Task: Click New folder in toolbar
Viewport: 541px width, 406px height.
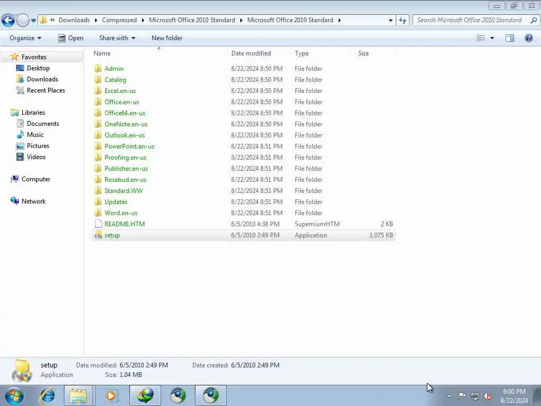Action: 167,38
